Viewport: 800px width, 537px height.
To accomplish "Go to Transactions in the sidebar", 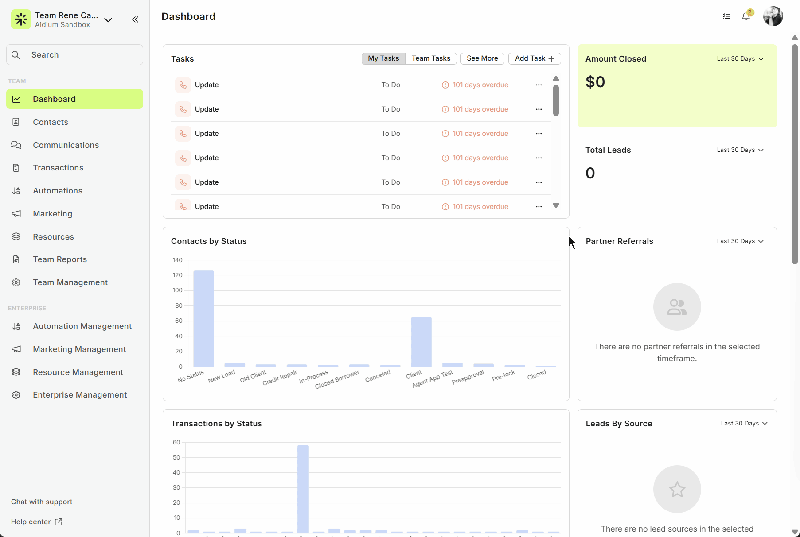I will 58,168.
